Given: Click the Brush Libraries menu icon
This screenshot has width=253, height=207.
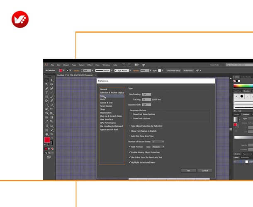Looking at the screenshot, I should coord(236,111).
